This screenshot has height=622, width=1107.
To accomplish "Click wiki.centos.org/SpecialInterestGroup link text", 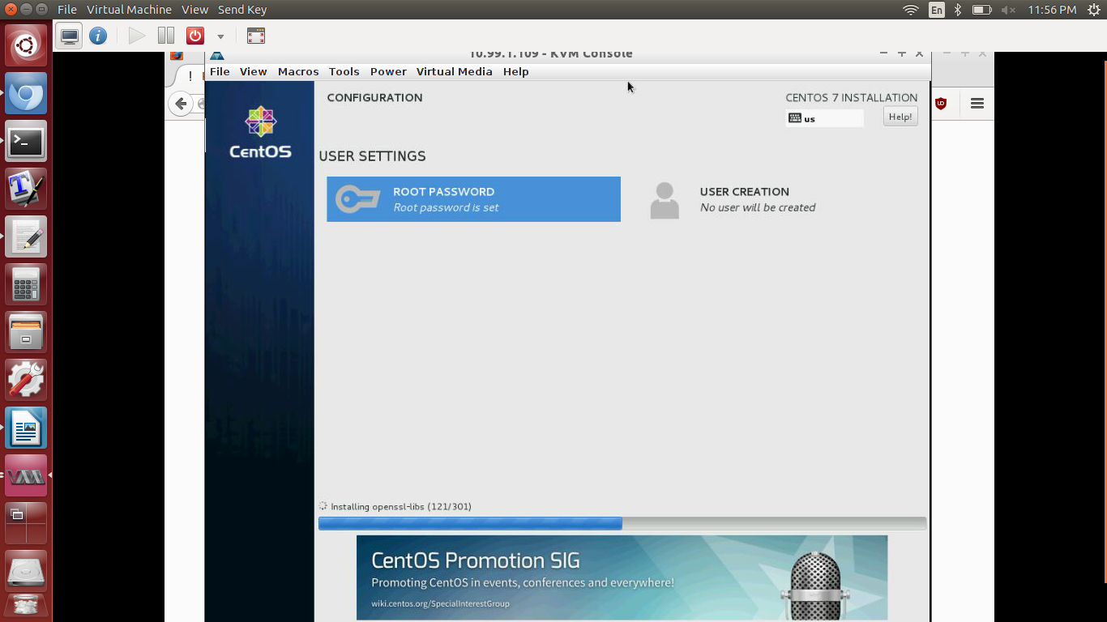I will click(440, 603).
